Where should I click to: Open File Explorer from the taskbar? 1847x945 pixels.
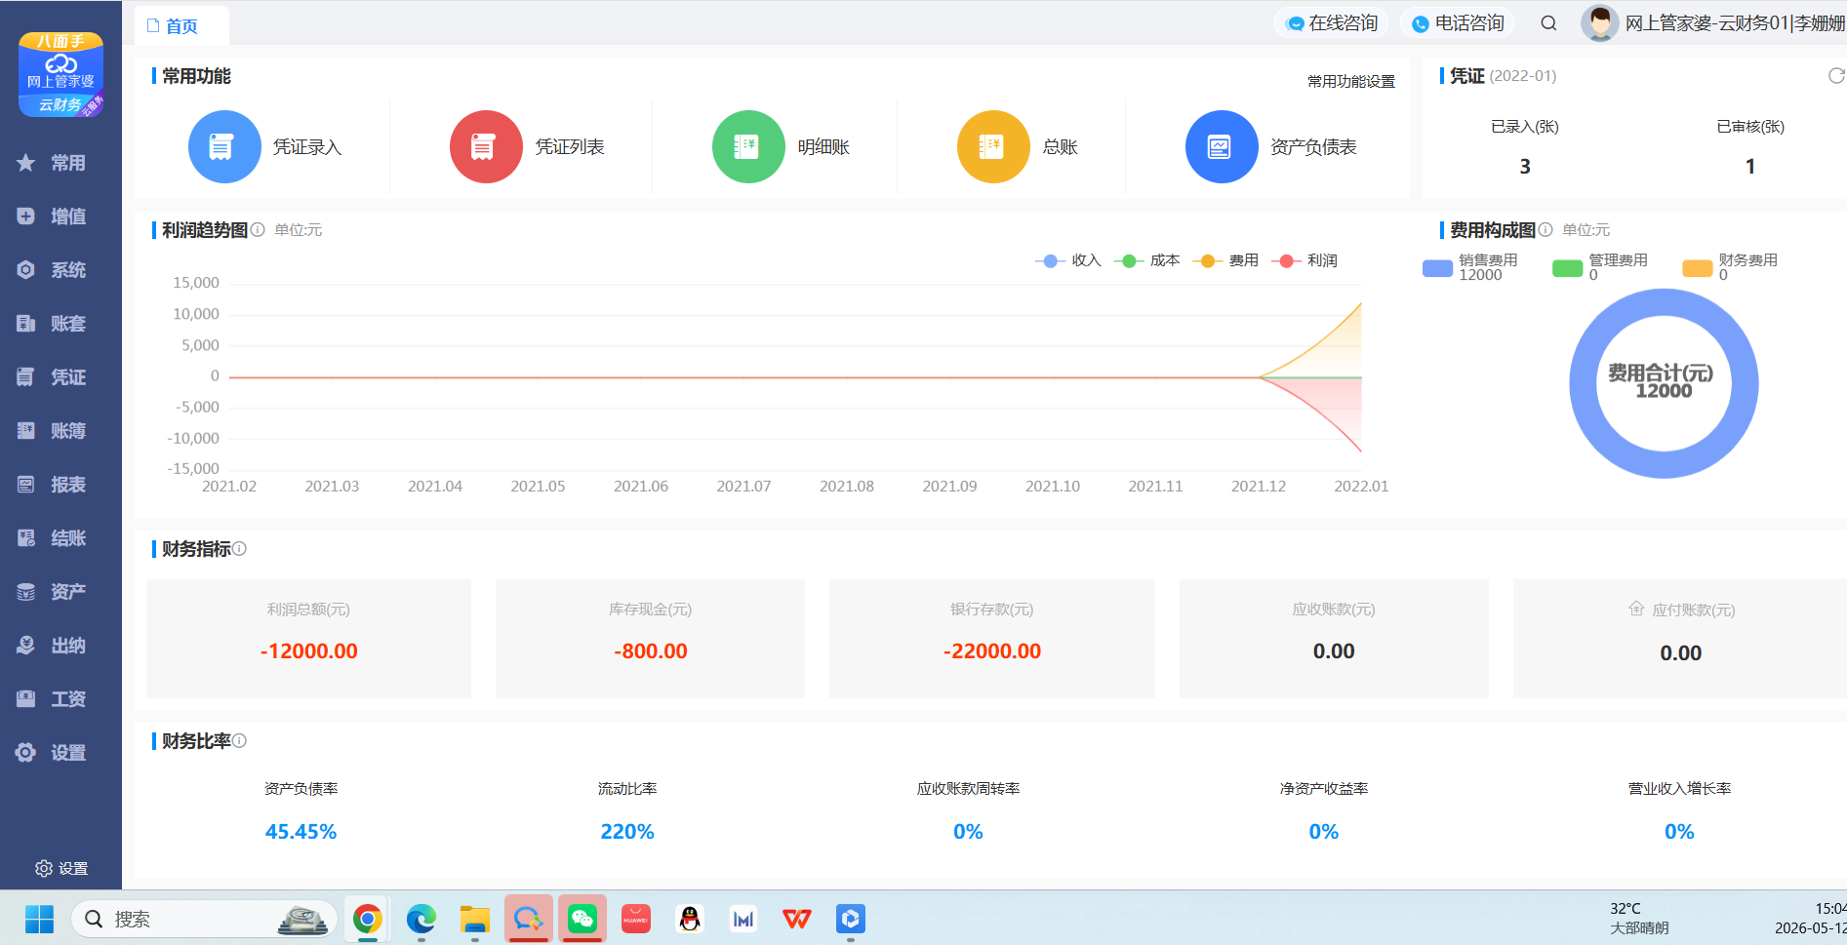pos(475,919)
